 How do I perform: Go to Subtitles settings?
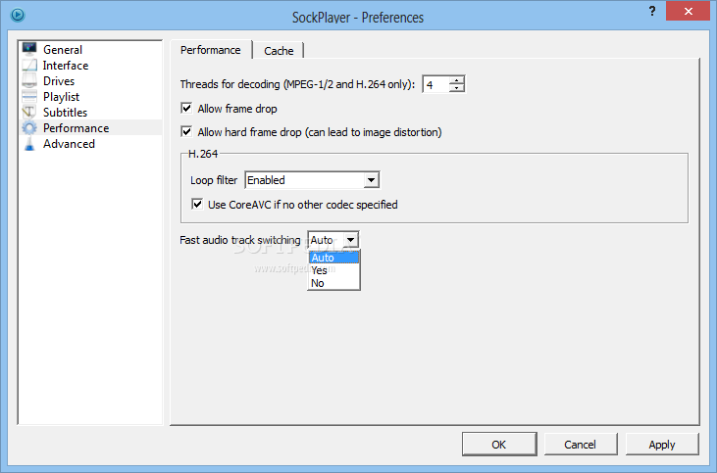point(65,113)
